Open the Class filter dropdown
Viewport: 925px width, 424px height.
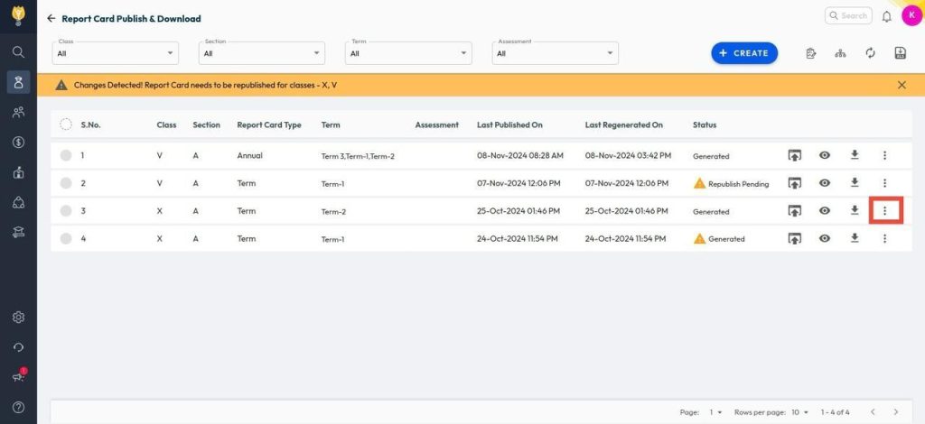click(115, 53)
